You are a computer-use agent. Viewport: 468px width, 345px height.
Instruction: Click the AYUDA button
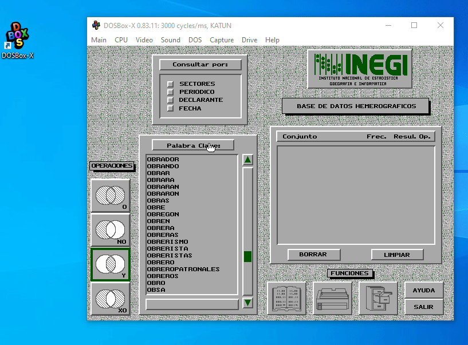pos(424,290)
